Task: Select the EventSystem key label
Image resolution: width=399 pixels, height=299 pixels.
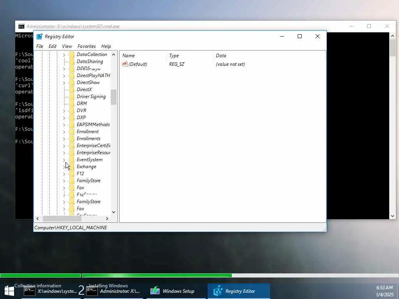Action: click(90, 160)
